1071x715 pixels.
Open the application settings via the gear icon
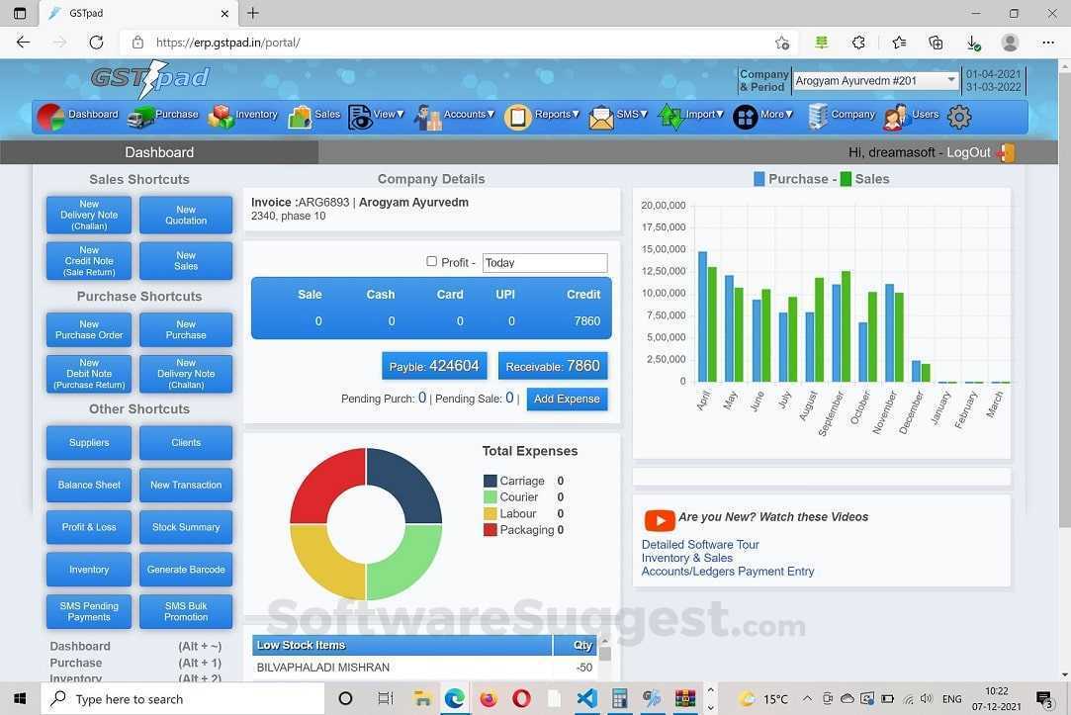click(x=958, y=116)
